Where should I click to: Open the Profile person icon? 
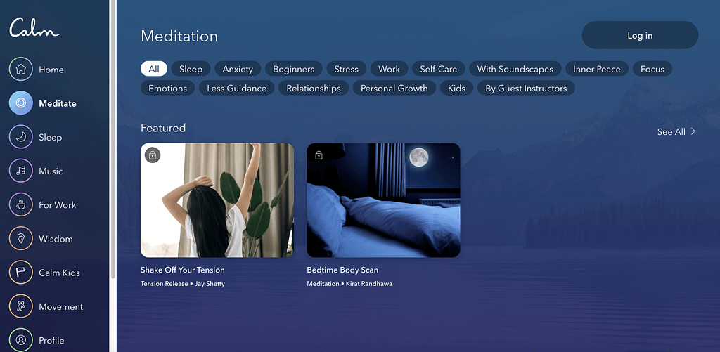[x=20, y=340]
